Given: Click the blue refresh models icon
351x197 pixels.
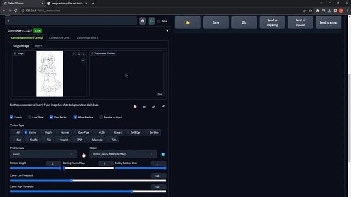Looking at the screenshot, I should pos(163,154).
